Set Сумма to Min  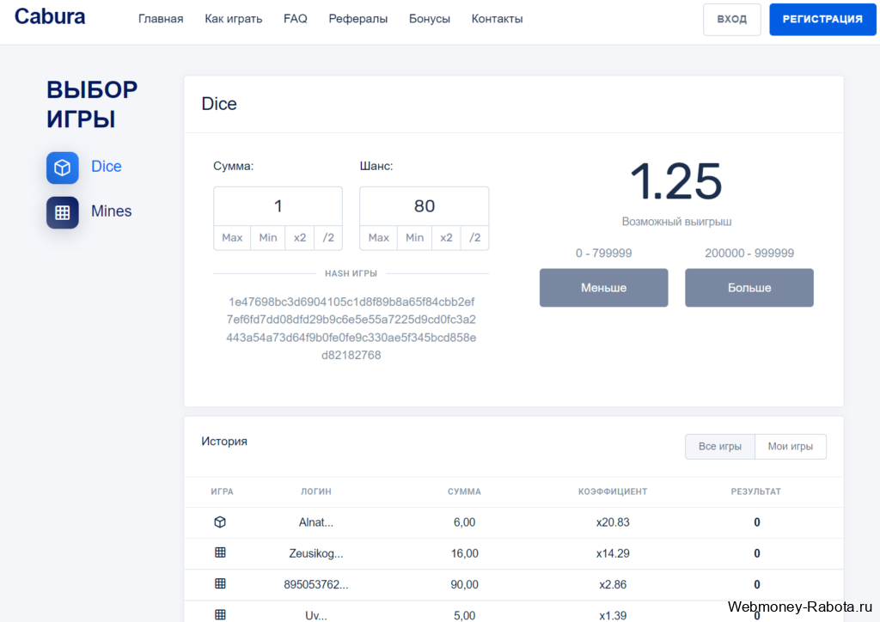[268, 238]
